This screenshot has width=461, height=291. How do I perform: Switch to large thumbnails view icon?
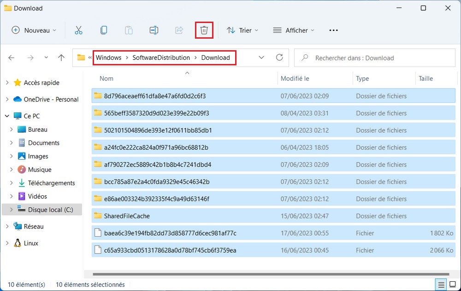[x=453, y=285]
